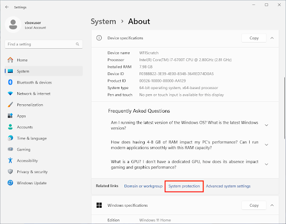286x224 pixels.
Task: Click the System monitor icon in sidebar
Action: coord(11,71)
